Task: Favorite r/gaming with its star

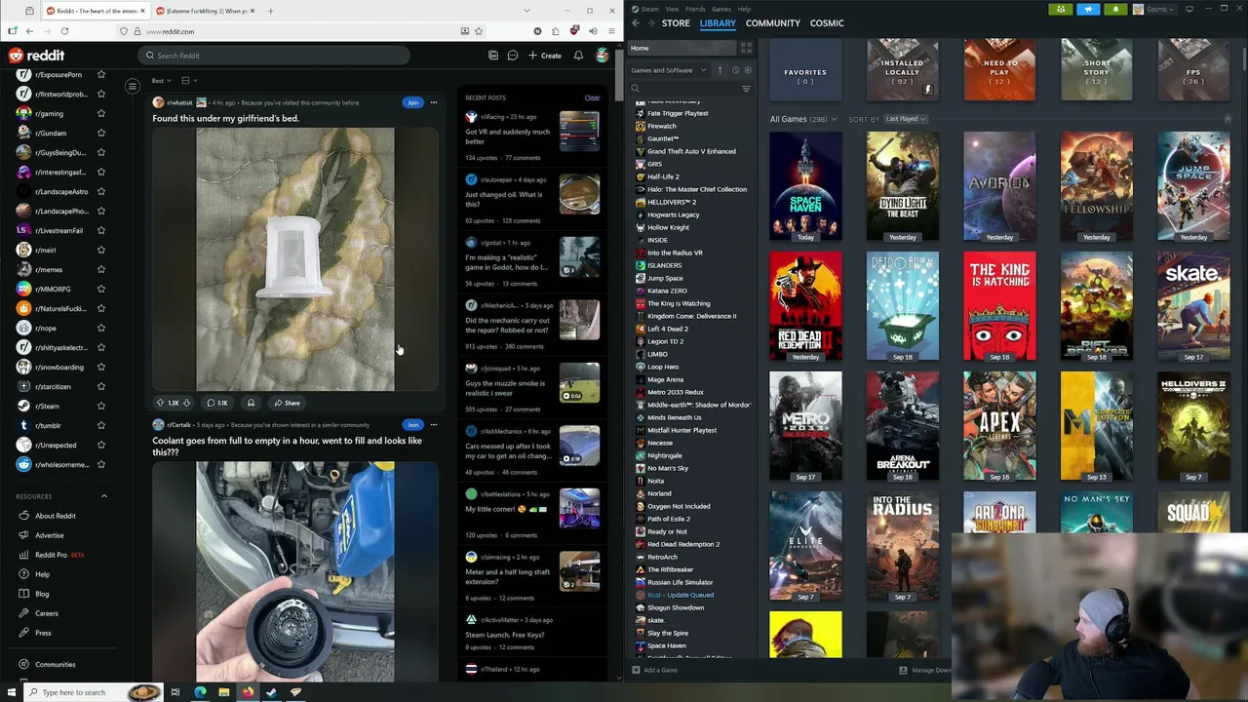Action: (x=100, y=114)
